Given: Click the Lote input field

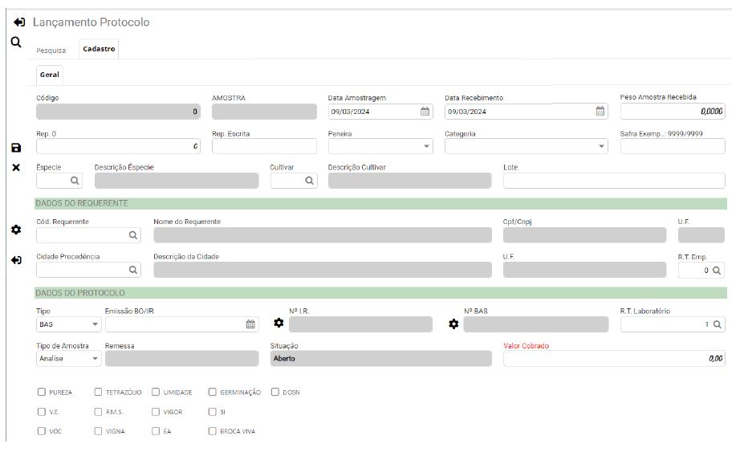Looking at the screenshot, I should [614, 181].
